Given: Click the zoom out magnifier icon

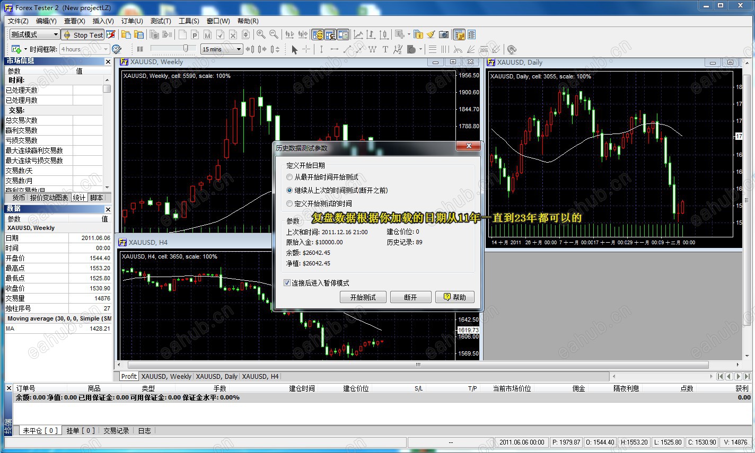Looking at the screenshot, I should pyautogui.click(x=274, y=34).
